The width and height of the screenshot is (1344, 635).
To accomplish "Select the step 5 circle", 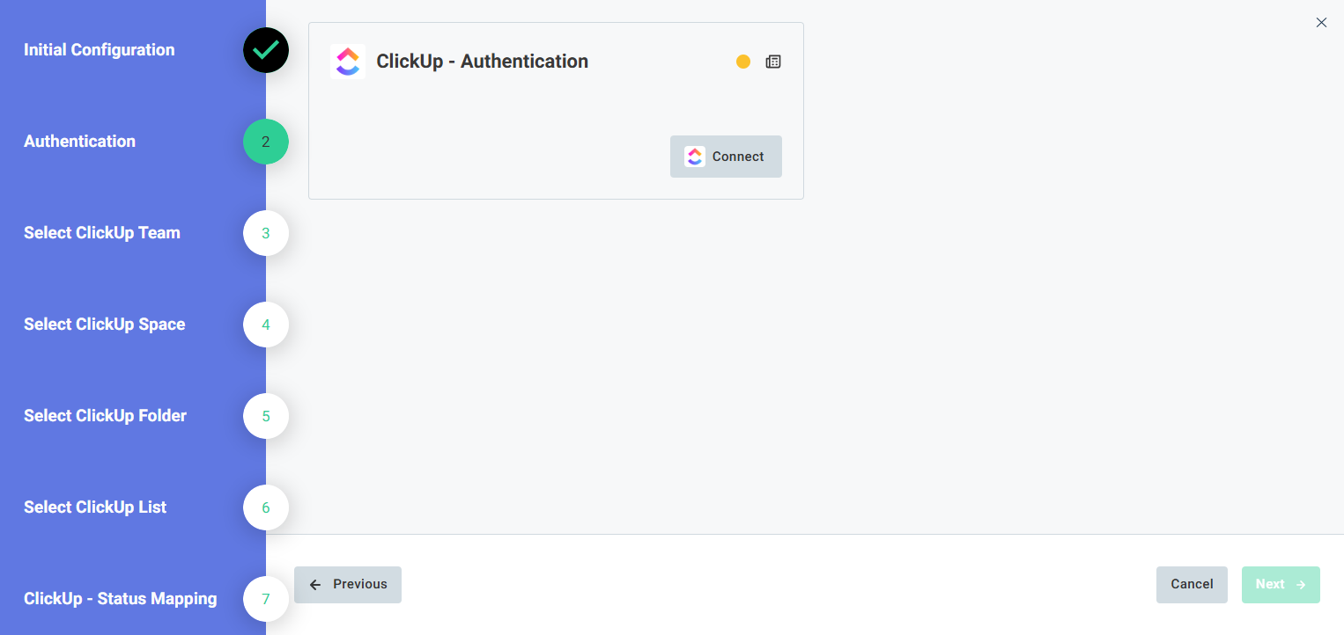I will point(266,416).
